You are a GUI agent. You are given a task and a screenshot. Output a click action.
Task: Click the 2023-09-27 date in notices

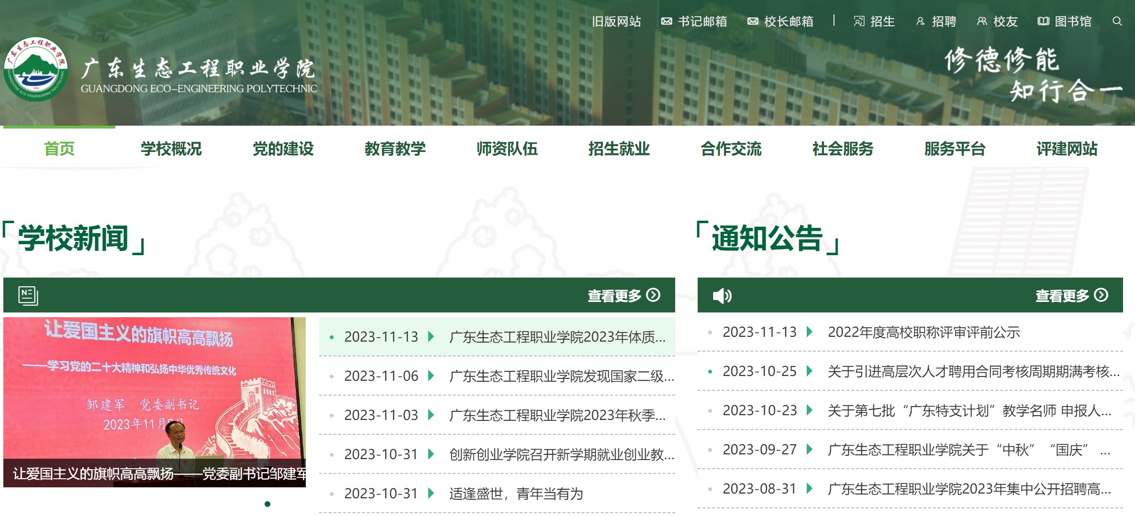759,450
